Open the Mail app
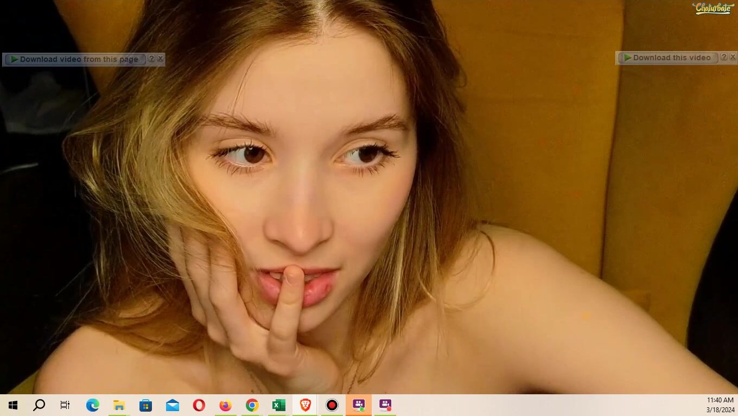This screenshot has width=738, height=416. pos(172,405)
